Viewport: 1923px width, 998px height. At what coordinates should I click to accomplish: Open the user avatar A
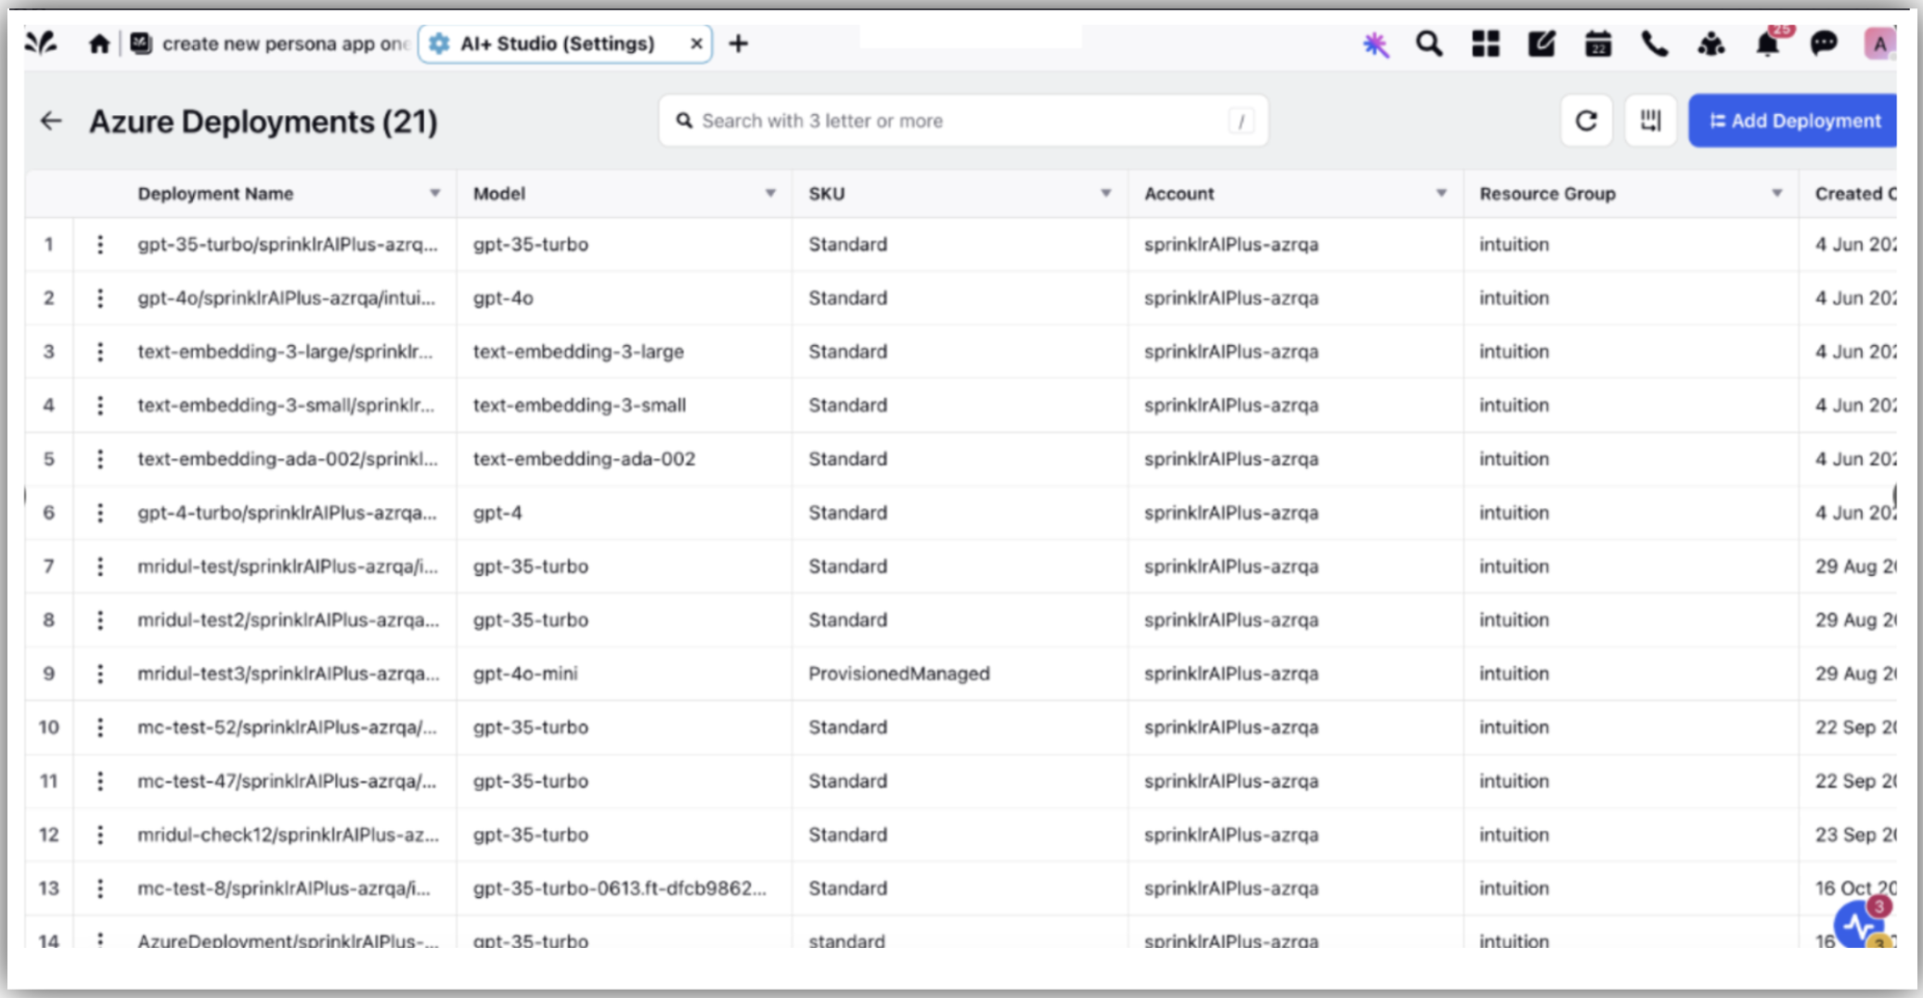(1879, 44)
